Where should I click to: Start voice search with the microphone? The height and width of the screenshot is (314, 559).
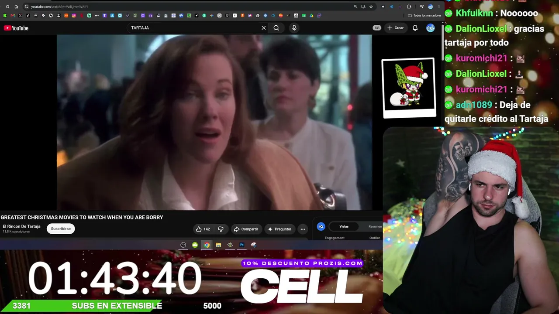tap(294, 28)
